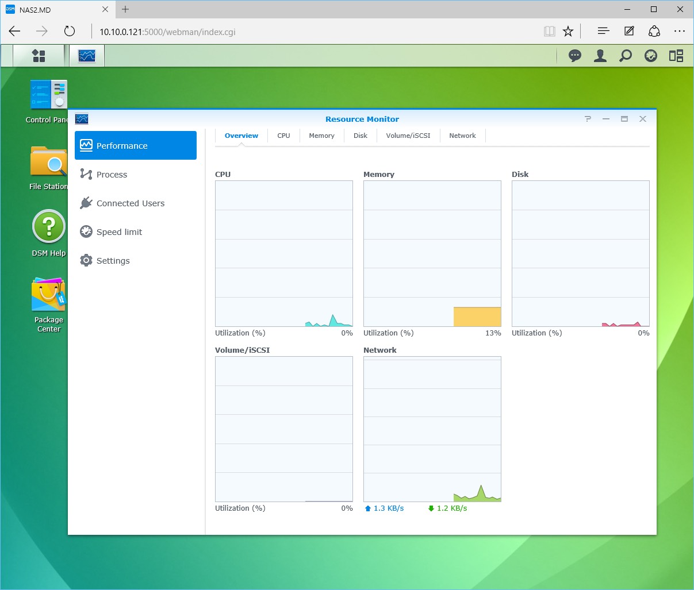Switch to the Overview tab
The height and width of the screenshot is (590, 694).
[241, 136]
